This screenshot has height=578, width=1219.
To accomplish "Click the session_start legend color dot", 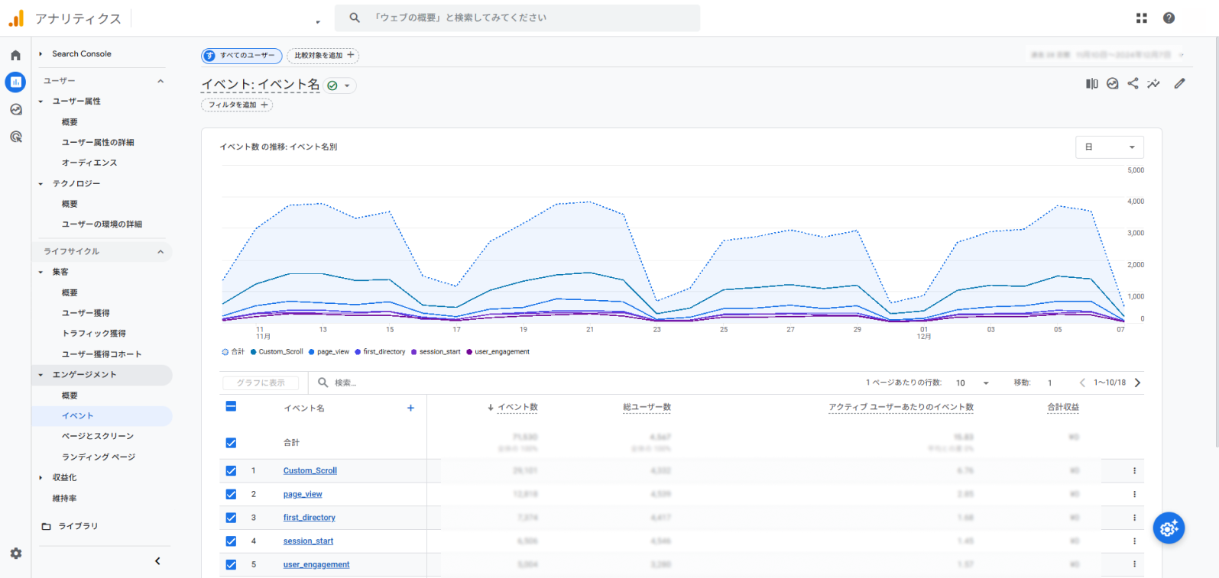I will tap(413, 352).
